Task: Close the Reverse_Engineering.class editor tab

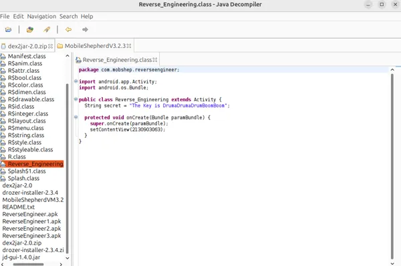Action: point(155,60)
